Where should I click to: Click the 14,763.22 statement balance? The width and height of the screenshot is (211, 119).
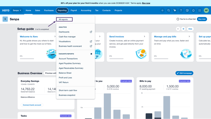tap(28, 89)
